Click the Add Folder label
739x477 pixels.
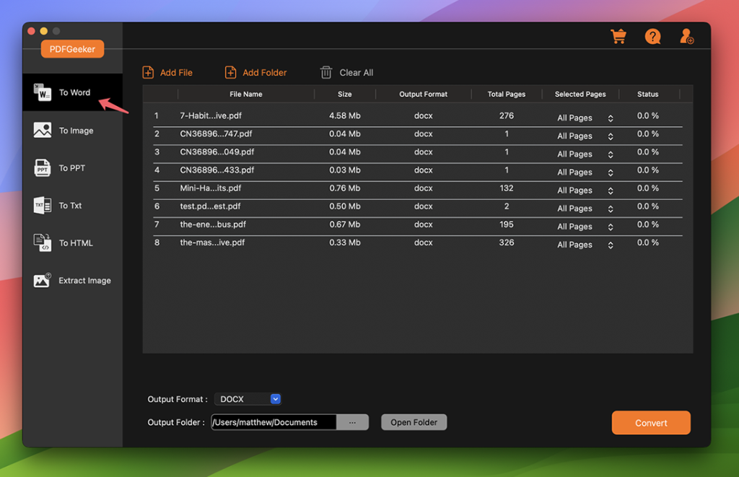click(x=264, y=73)
